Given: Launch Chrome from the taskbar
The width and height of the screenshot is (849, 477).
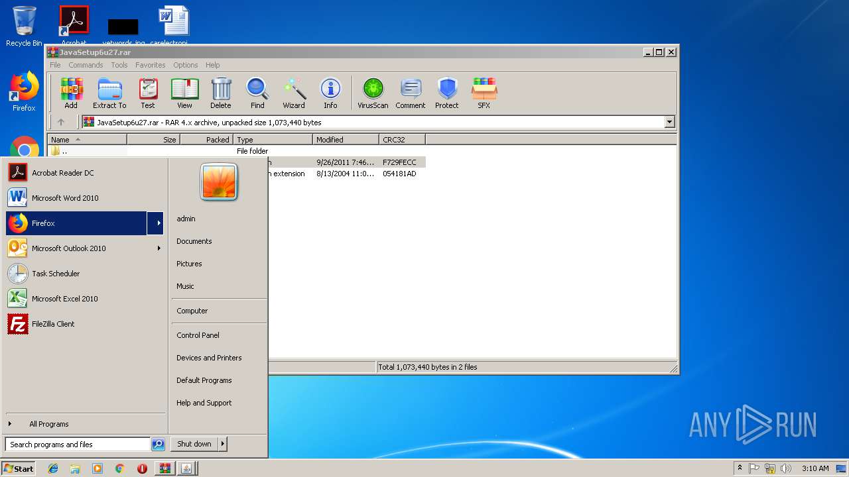Looking at the screenshot, I should pyautogui.click(x=119, y=468).
